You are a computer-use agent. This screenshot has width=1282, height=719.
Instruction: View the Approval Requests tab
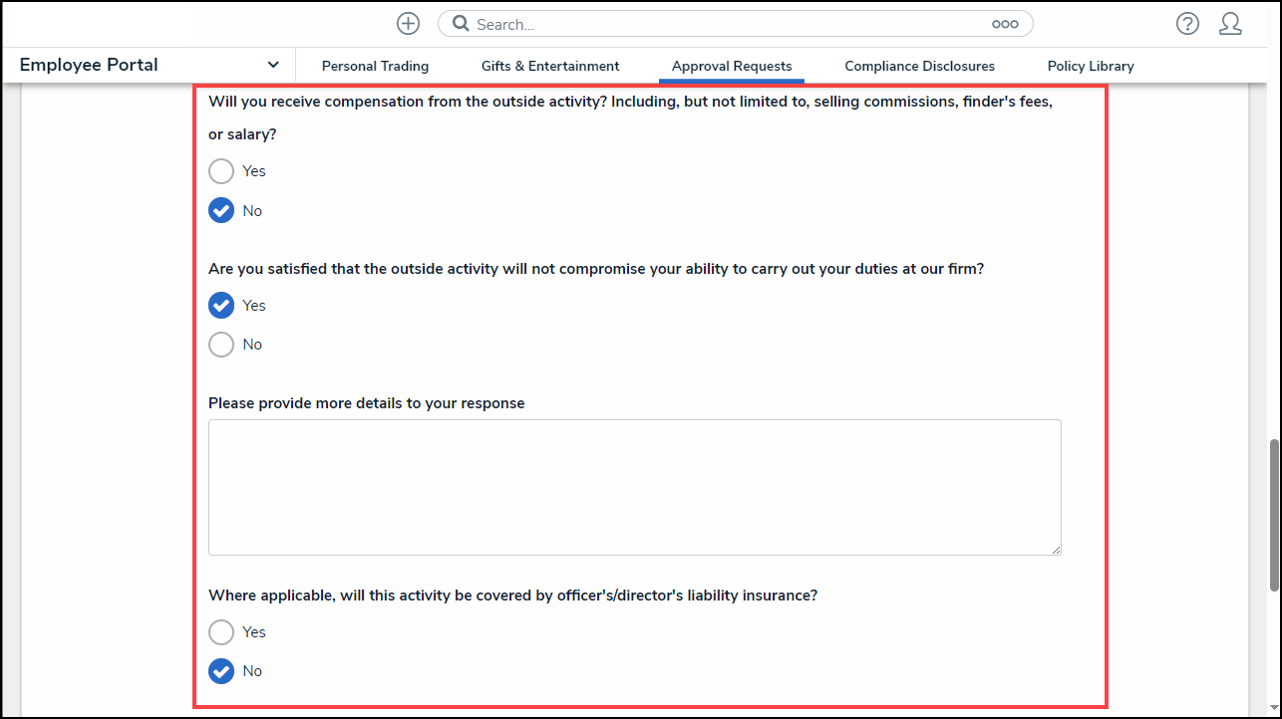click(x=731, y=66)
